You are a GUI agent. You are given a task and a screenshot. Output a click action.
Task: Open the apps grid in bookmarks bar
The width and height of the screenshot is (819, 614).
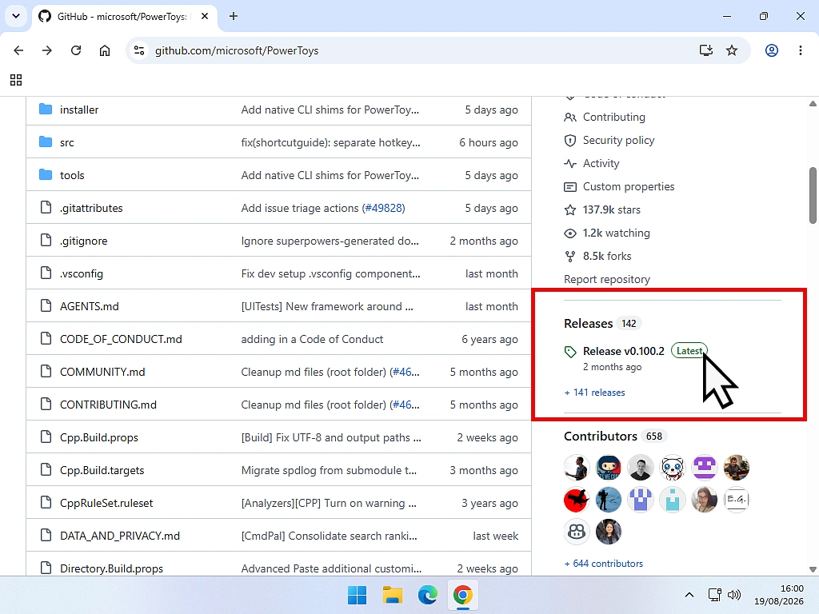[16, 80]
